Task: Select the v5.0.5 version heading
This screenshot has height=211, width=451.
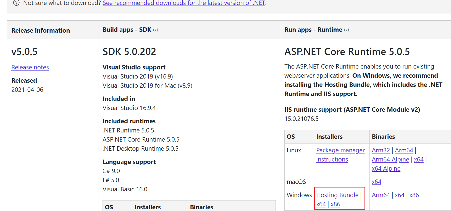Action: [24, 52]
